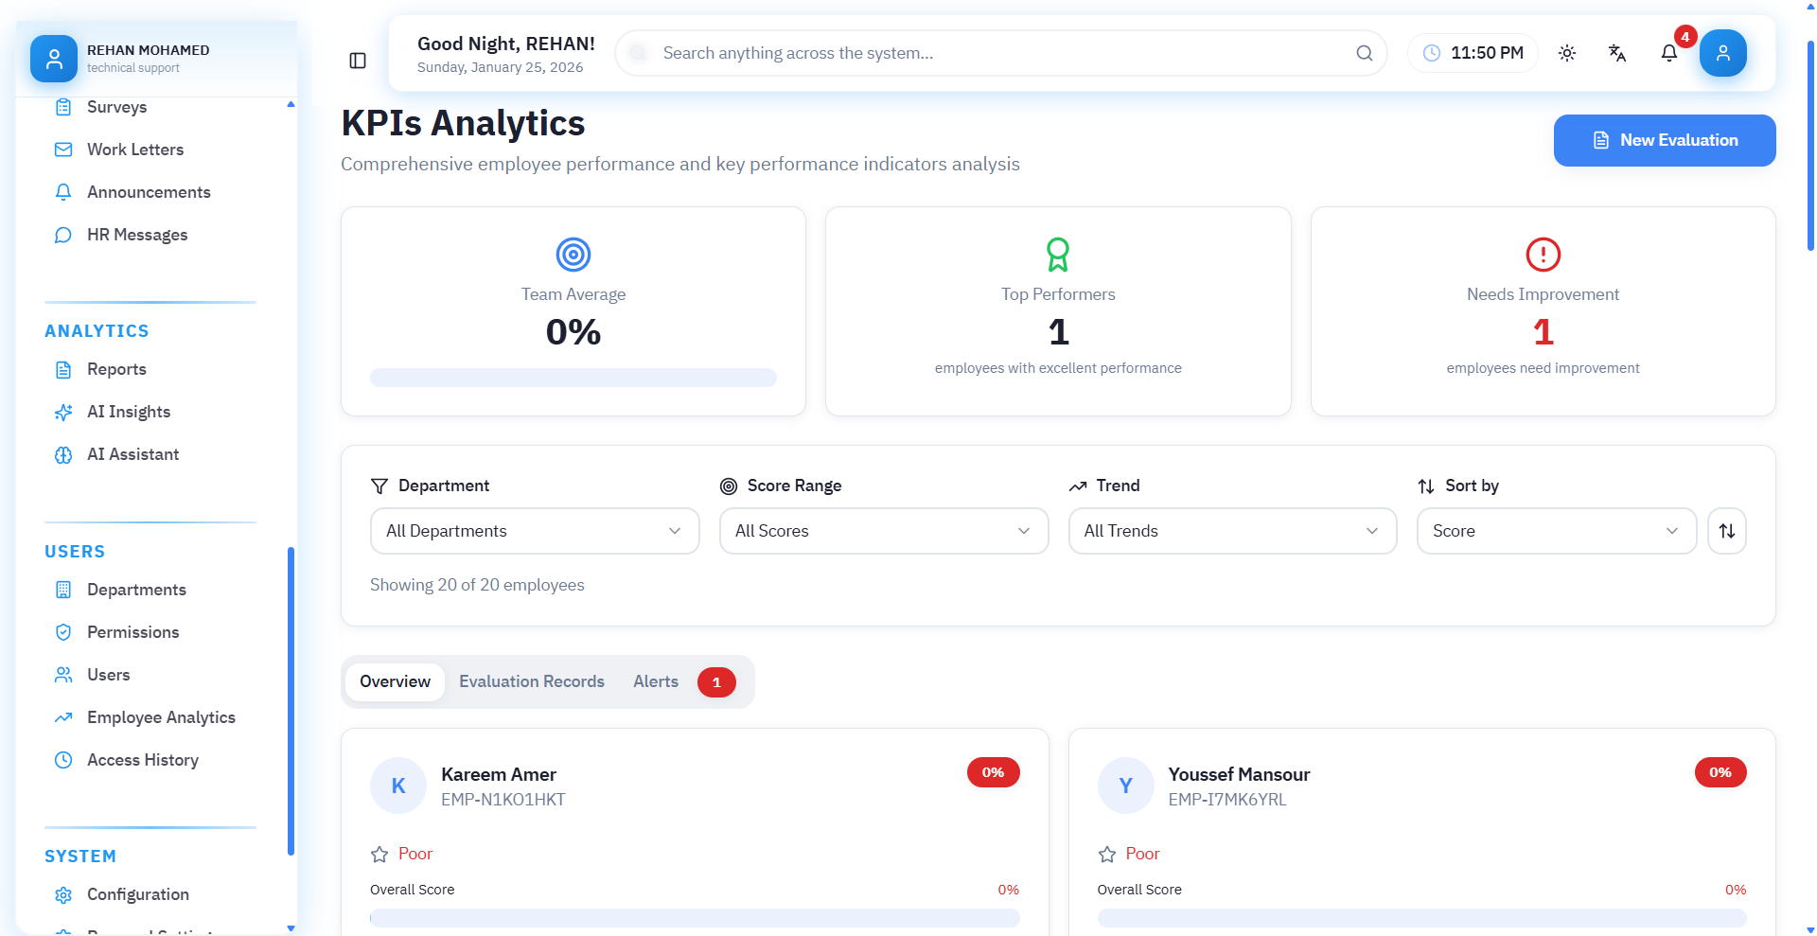
Task: Select the Alerts tab
Action: point(656,681)
